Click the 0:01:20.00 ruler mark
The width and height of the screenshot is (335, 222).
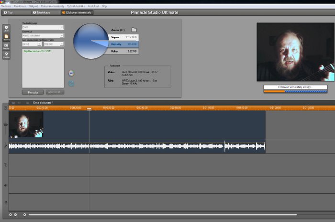275,108
